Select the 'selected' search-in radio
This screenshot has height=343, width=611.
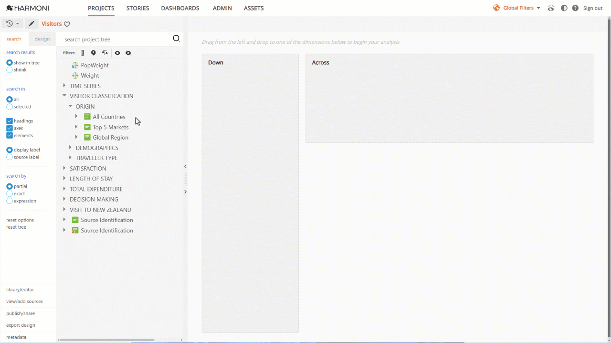click(10, 107)
